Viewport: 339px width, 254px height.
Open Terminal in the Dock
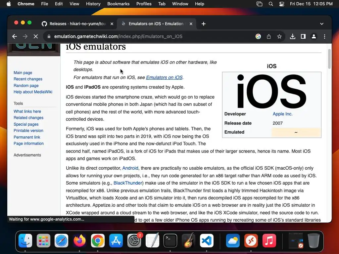tap(170, 240)
